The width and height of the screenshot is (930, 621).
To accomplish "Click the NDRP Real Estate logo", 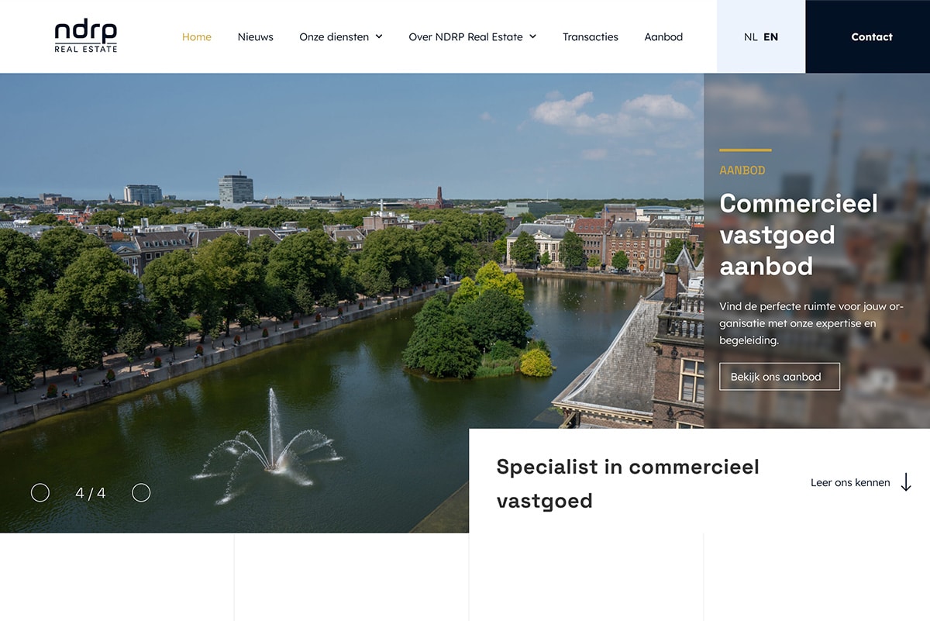I will tap(86, 36).
